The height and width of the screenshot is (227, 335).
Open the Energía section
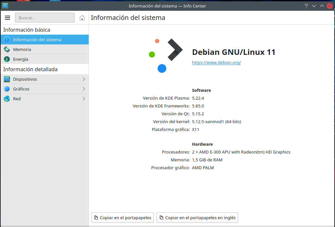(44, 59)
